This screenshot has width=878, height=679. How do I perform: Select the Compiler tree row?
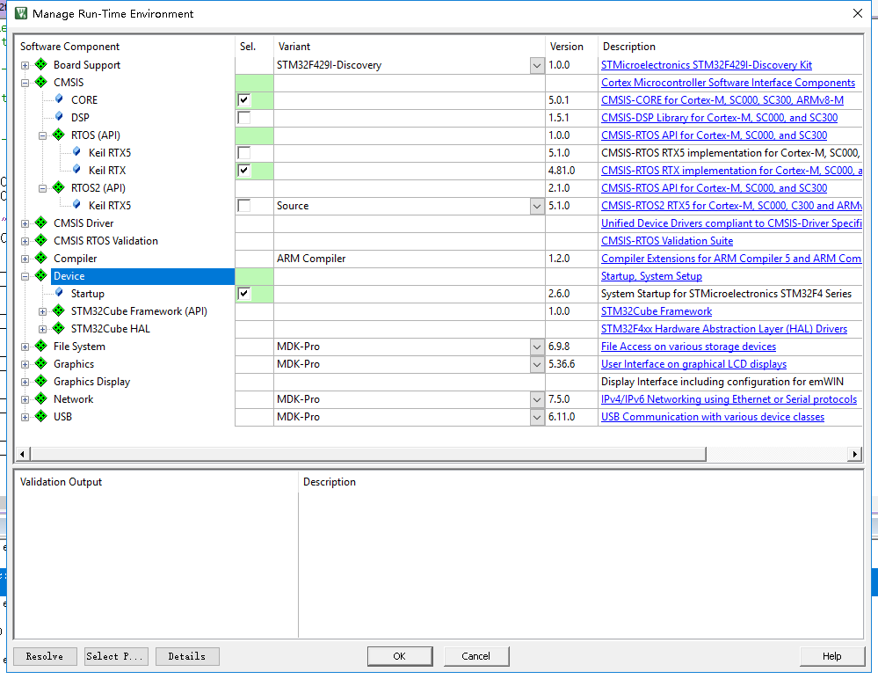pos(75,259)
